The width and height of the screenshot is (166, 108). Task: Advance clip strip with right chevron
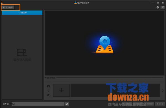(x=163, y=91)
